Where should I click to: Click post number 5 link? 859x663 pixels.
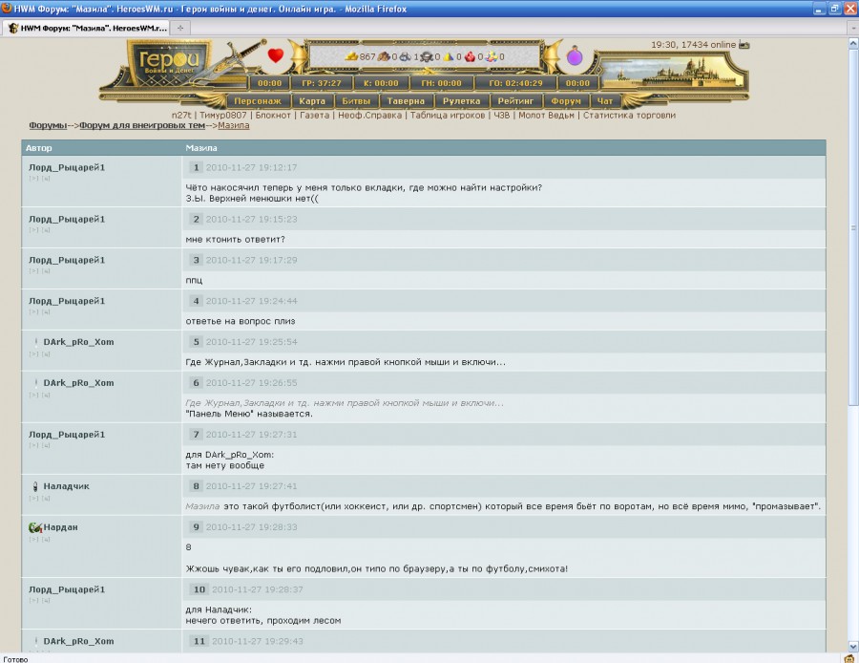pyautogui.click(x=196, y=342)
